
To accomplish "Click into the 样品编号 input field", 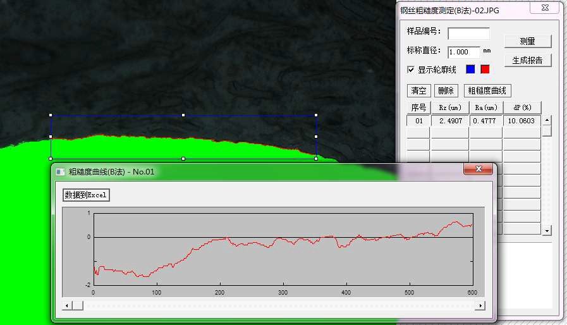I will point(468,34).
